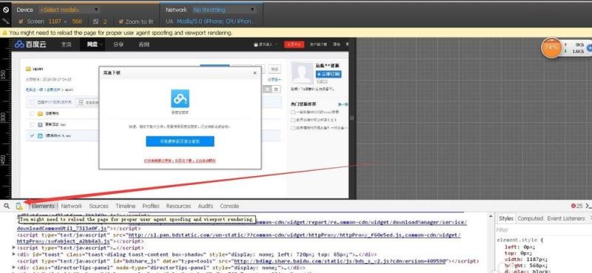Toggle the console drawer icon
This screenshot has width=592, height=273.
click(588, 206)
